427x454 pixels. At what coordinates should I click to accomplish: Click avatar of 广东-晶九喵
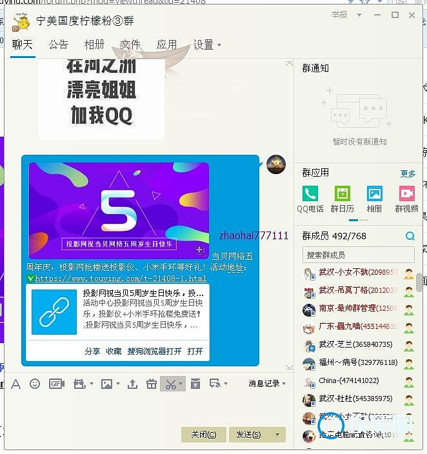click(309, 328)
